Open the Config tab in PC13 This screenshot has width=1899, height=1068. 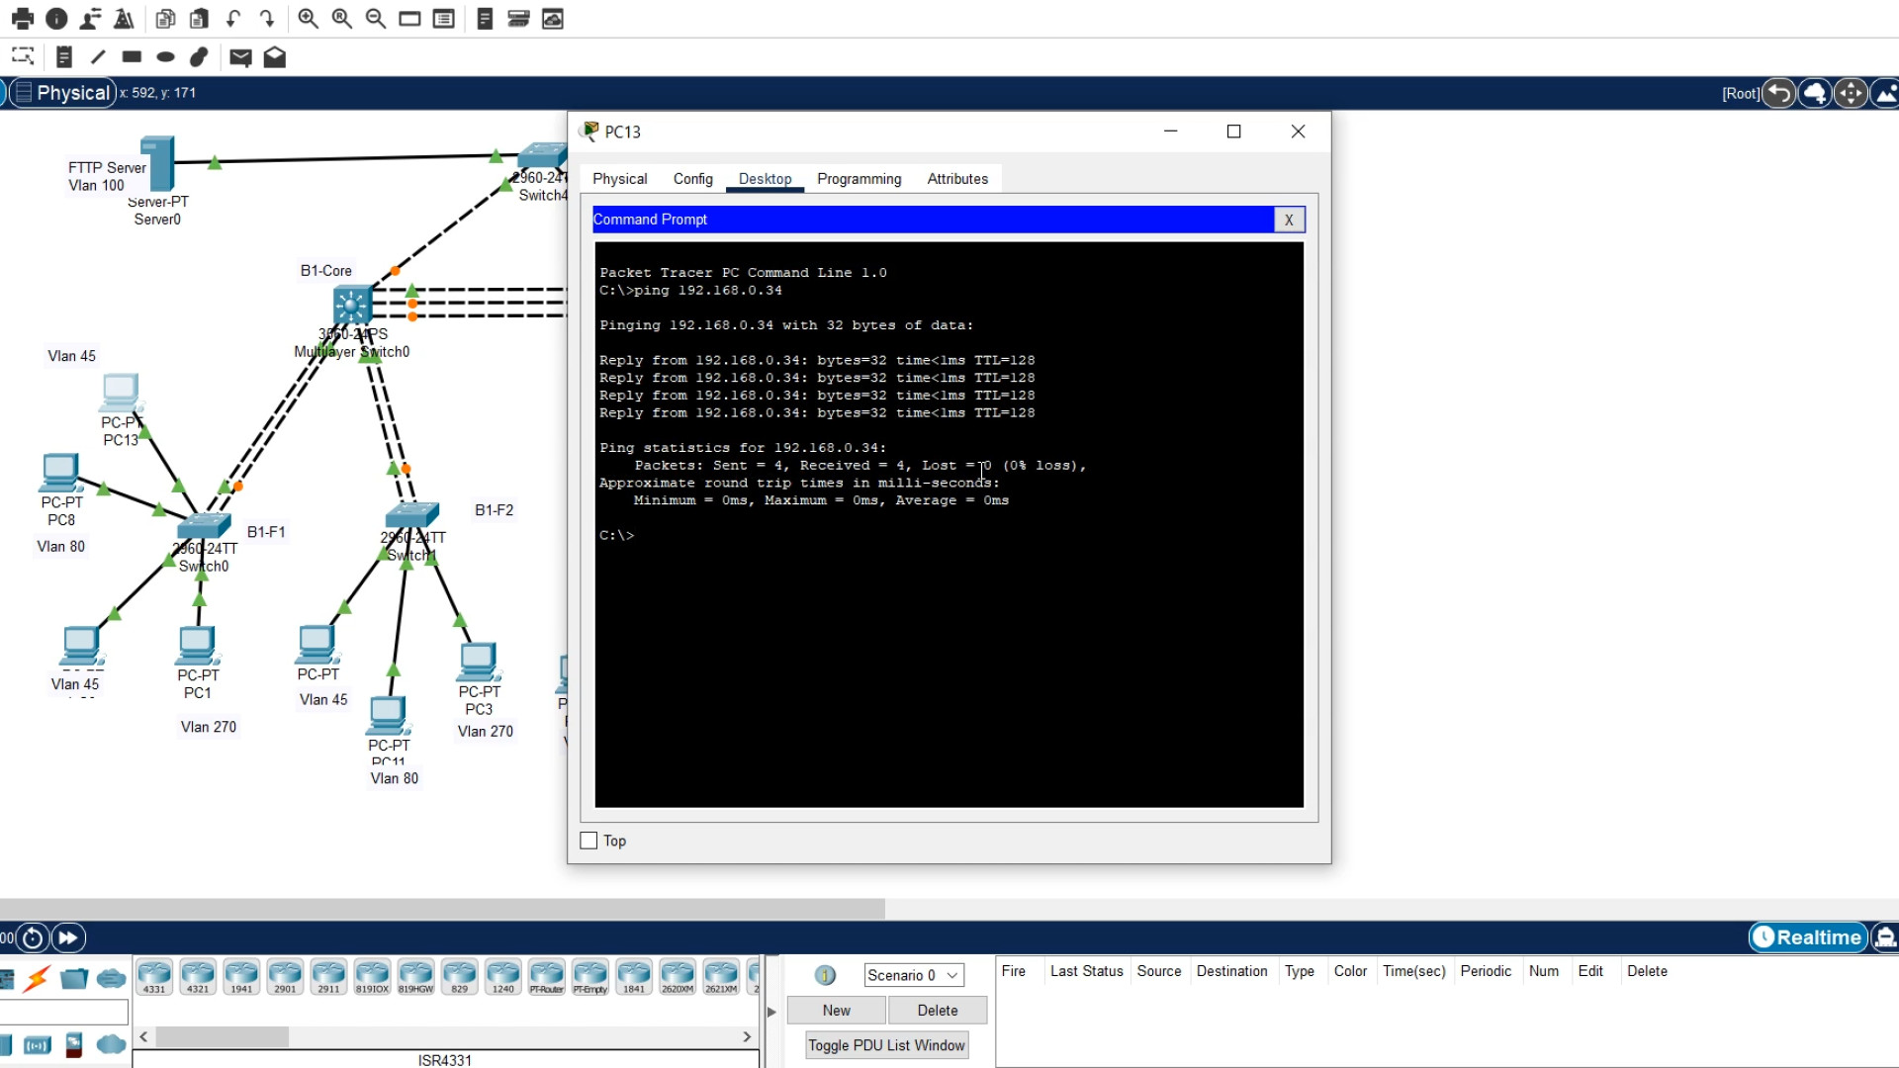pyautogui.click(x=693, y=179)
